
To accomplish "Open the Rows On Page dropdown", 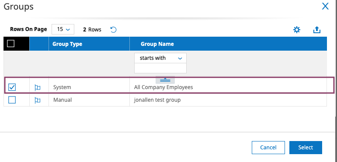I will pyautogui.click(x=63, y=29).
